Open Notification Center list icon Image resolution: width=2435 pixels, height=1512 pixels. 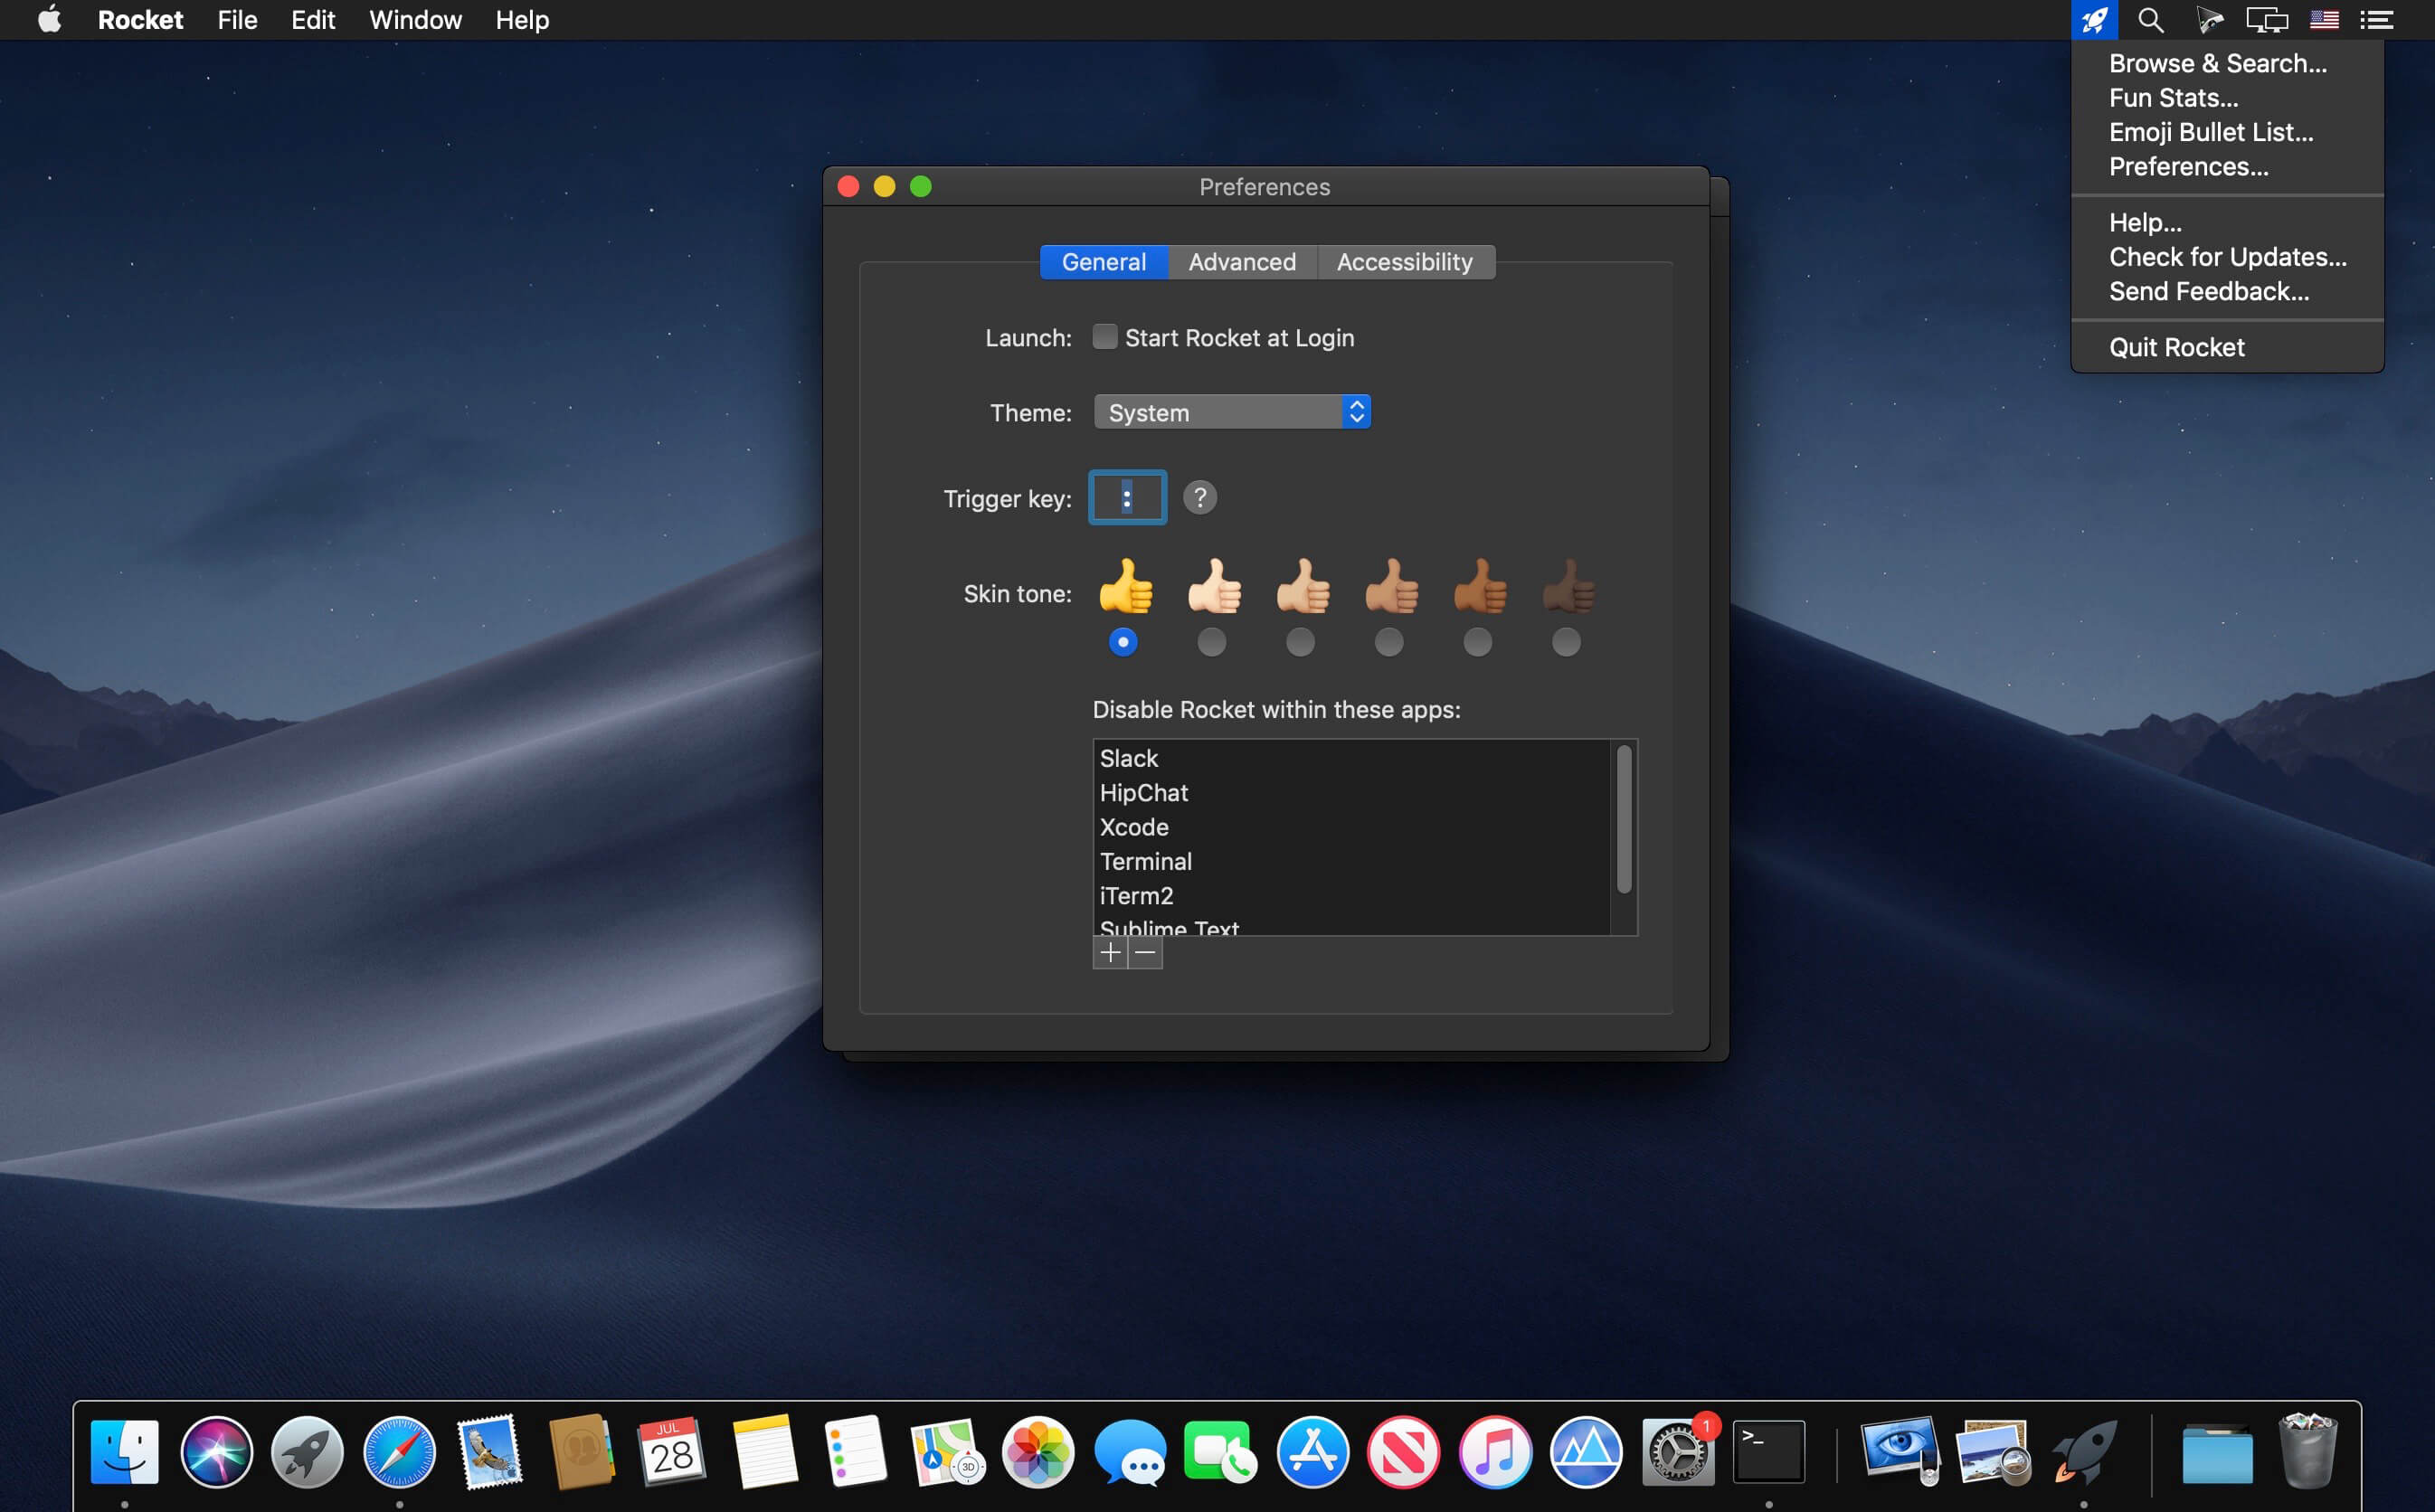click(2377, 20)
